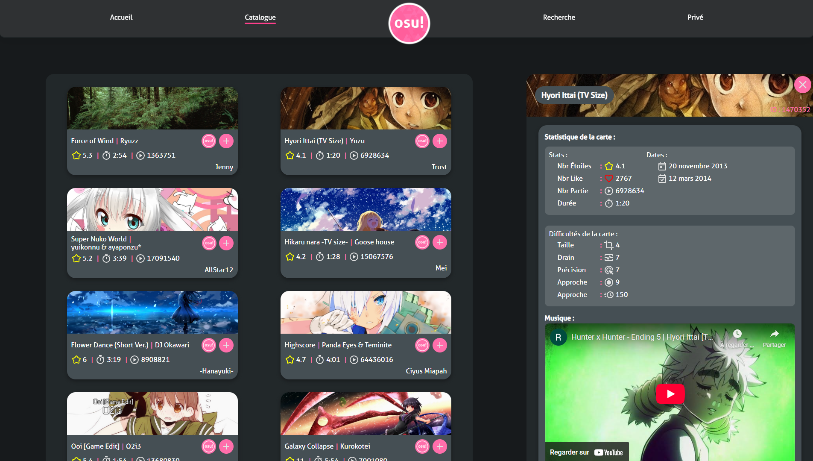Close the Hyori Ittai detail panel
The image size is (813, 461).
(802, 85)
